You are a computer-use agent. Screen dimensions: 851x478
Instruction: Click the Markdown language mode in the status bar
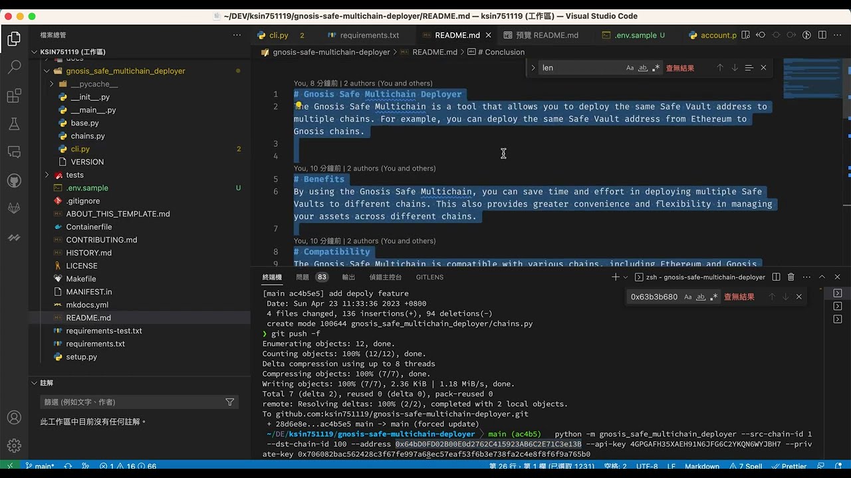click(x=702, y=466)
